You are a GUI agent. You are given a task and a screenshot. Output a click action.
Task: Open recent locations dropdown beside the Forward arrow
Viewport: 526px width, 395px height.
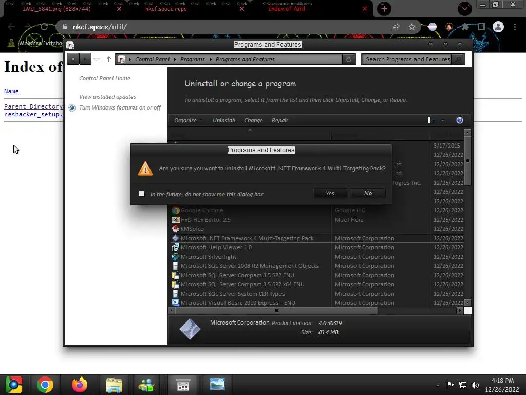point(97,59)
